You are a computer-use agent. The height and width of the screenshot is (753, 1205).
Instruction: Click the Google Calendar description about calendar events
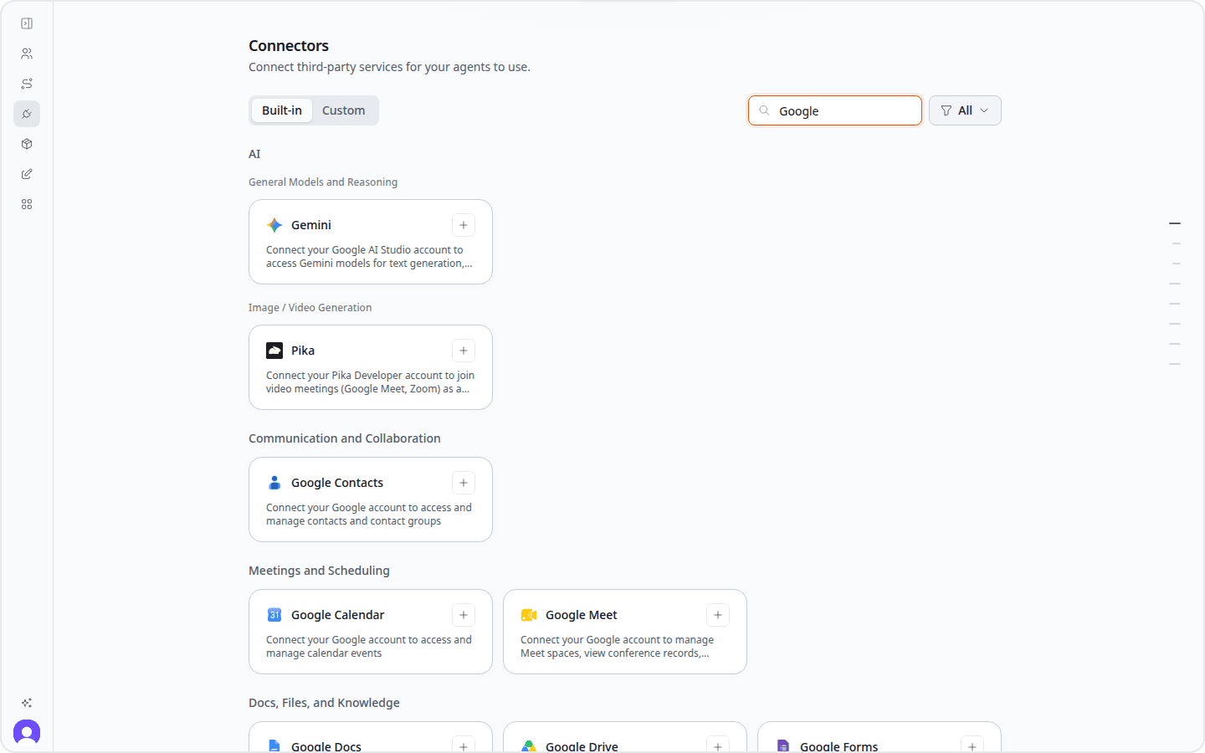[369, 647]
